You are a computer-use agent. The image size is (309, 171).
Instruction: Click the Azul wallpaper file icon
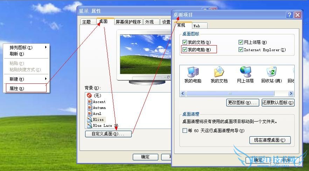click(90, 114)
